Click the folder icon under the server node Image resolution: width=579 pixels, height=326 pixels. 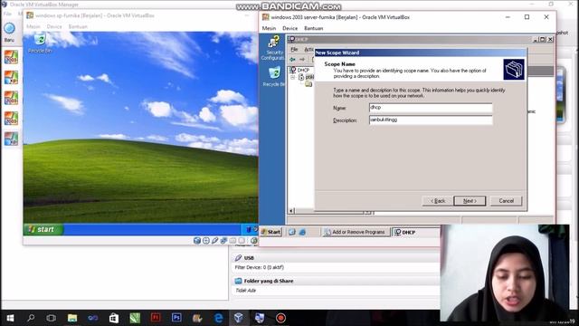pos(308,84)
